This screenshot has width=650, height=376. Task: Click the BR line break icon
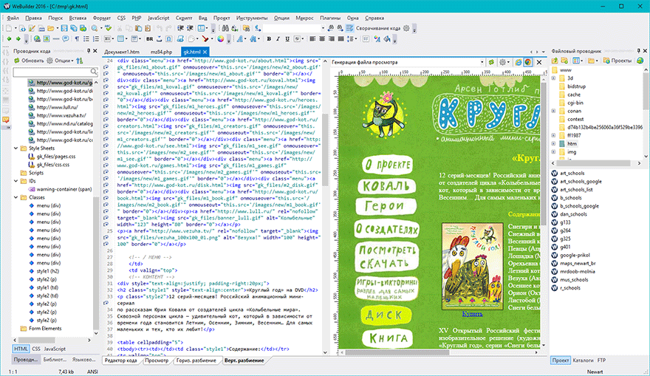(x=150, y=39)
